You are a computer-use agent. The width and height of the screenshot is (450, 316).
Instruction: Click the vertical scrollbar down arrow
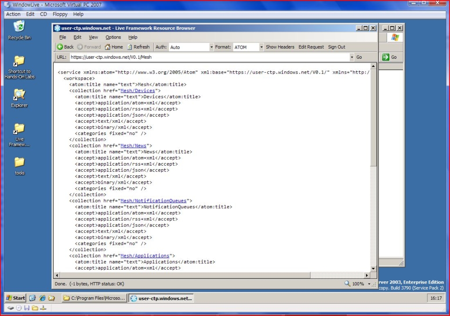click(373, 269)
